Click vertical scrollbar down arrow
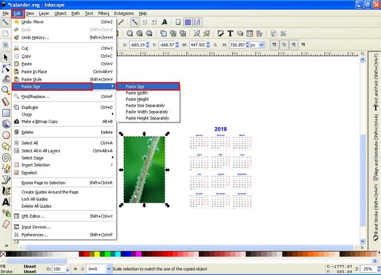 coord(363,241)
